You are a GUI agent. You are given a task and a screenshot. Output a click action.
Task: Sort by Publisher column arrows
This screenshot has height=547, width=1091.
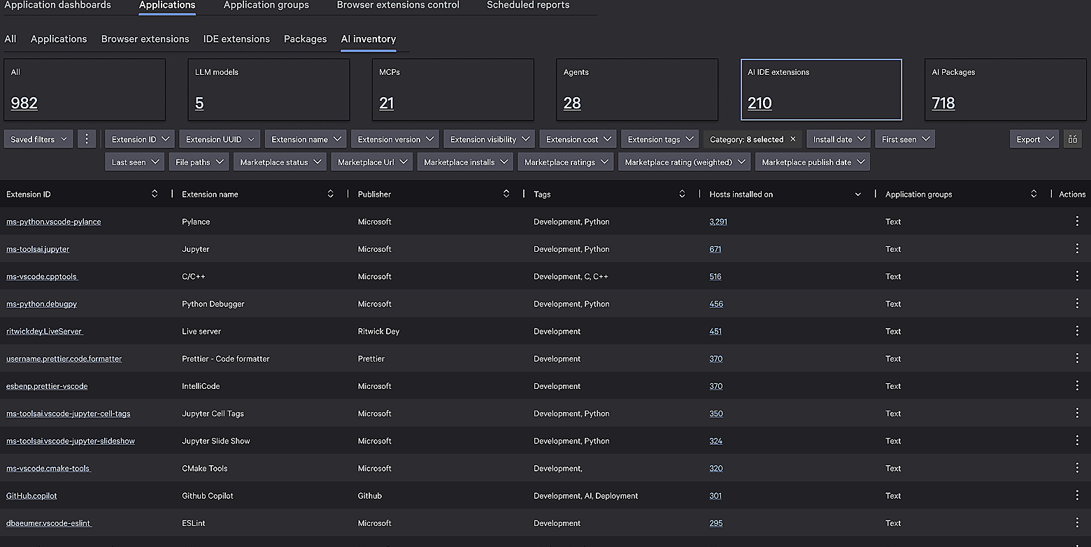pyautogui.click(x=506, y=194)
